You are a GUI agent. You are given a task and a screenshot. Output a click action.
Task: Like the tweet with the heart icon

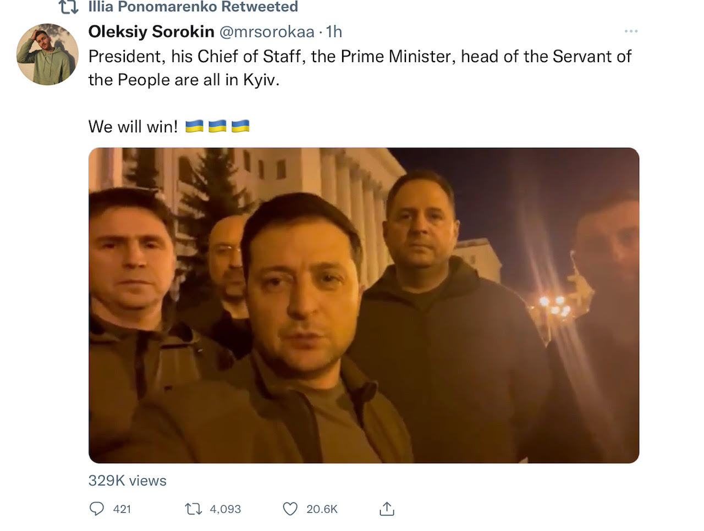(290, 509)
